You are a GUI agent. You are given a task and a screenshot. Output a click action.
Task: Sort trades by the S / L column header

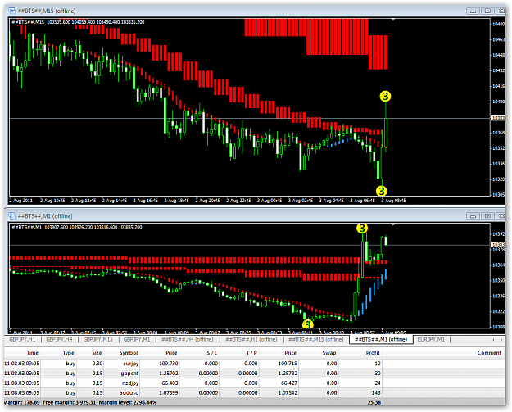click(x=212, y=353)
